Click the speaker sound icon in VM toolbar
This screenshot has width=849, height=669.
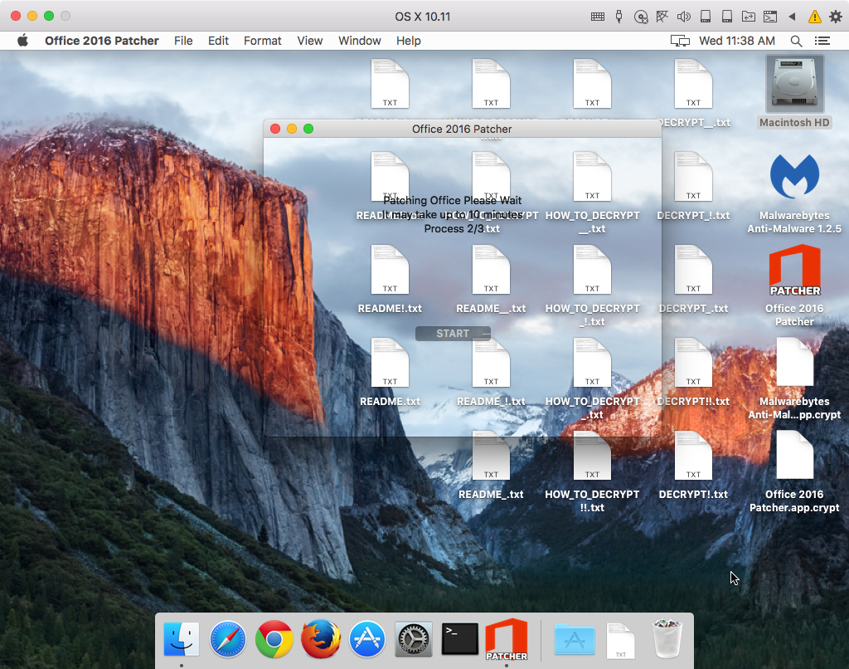pos(683,17)
